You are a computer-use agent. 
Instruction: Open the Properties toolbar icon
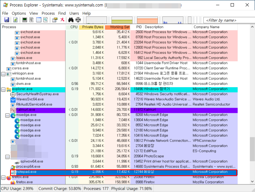55,20
